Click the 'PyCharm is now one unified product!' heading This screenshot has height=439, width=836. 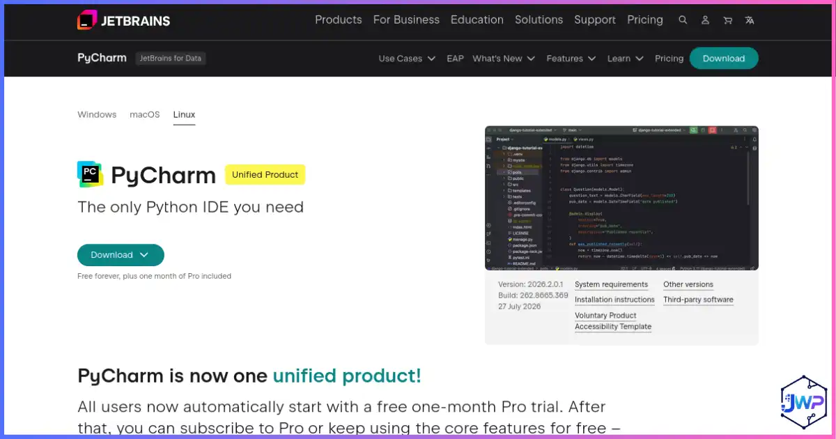point(249,376)
